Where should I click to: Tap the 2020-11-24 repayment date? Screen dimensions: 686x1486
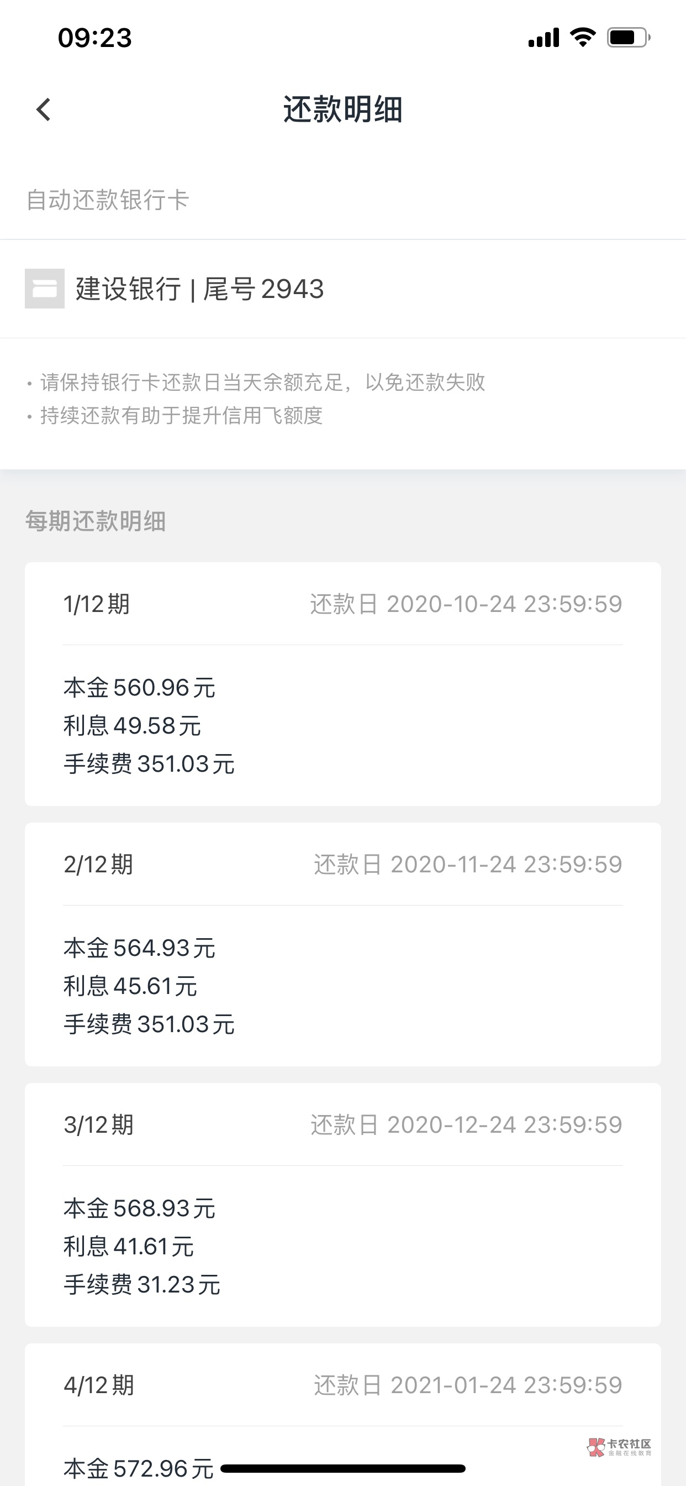tap(467, 865)
